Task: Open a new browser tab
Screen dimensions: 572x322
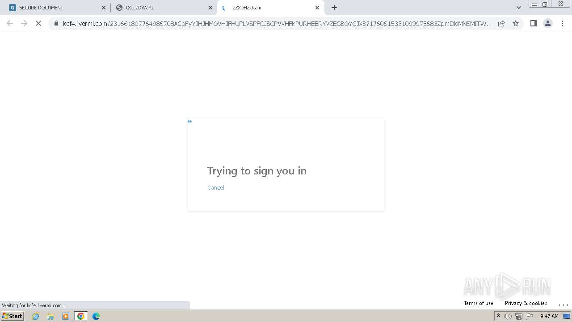Action: (334, 8)
